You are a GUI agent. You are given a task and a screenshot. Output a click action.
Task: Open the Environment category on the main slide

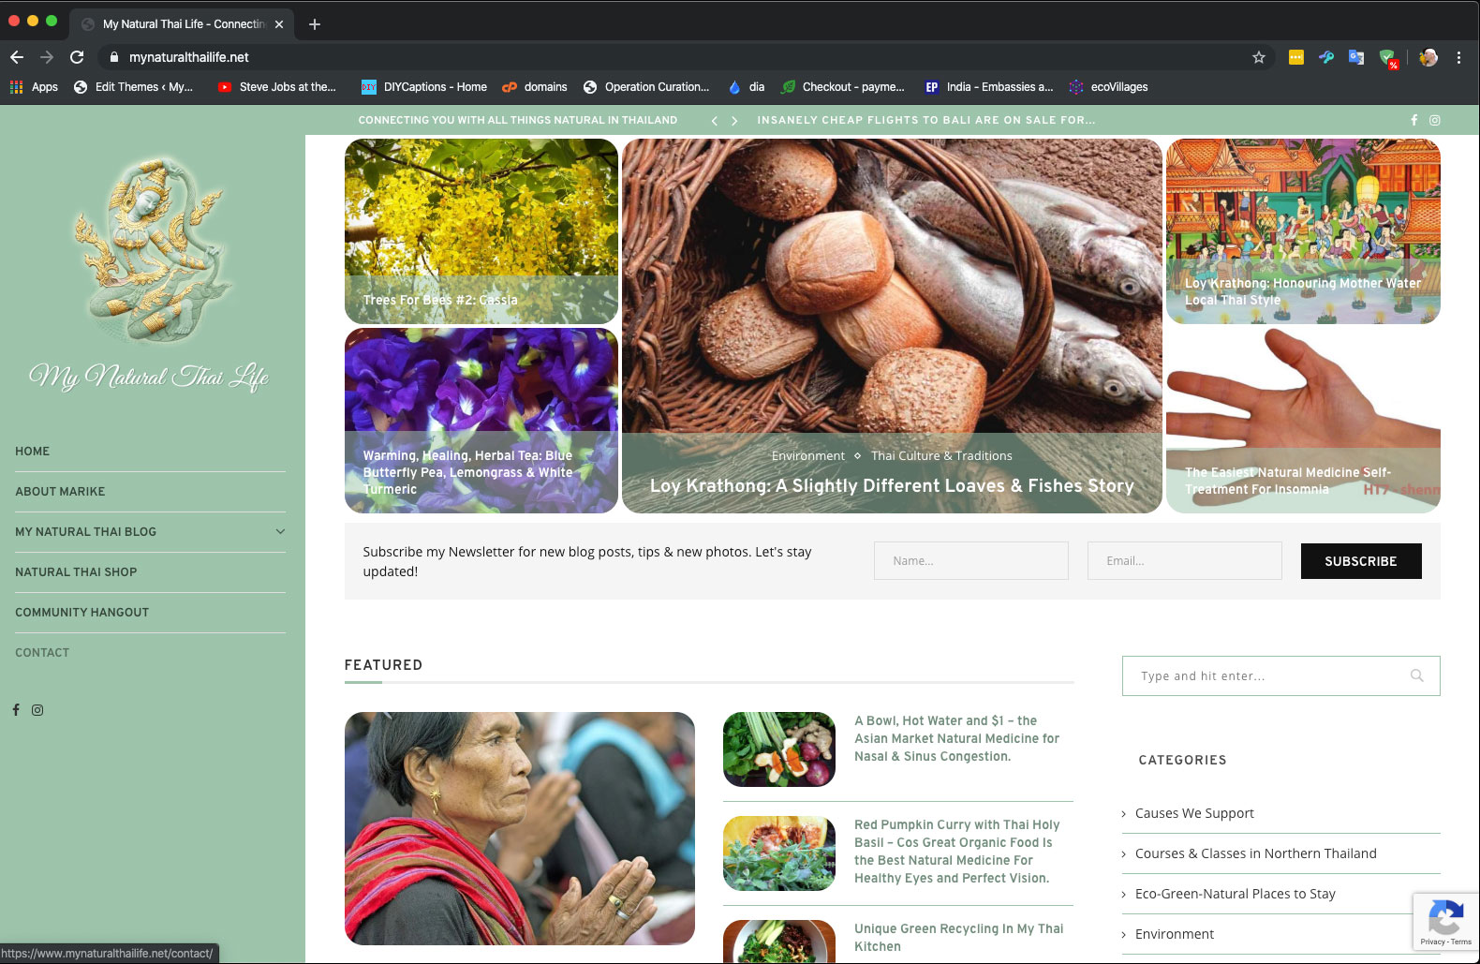coord(808,456)
